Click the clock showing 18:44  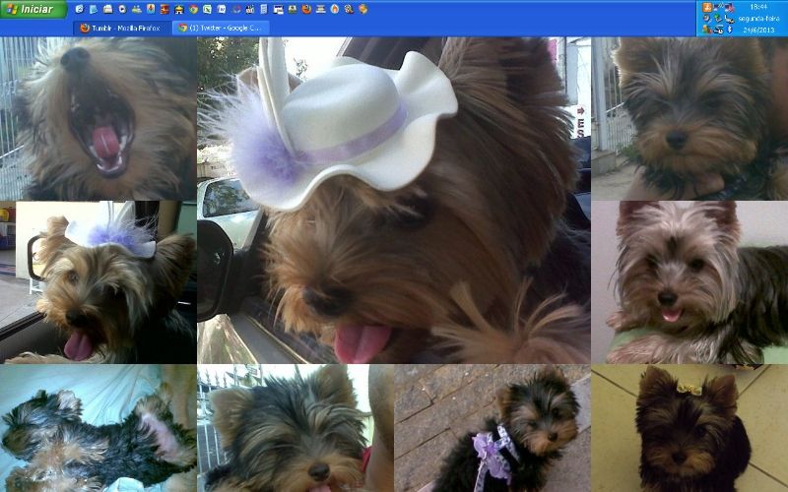coord(758,7)
